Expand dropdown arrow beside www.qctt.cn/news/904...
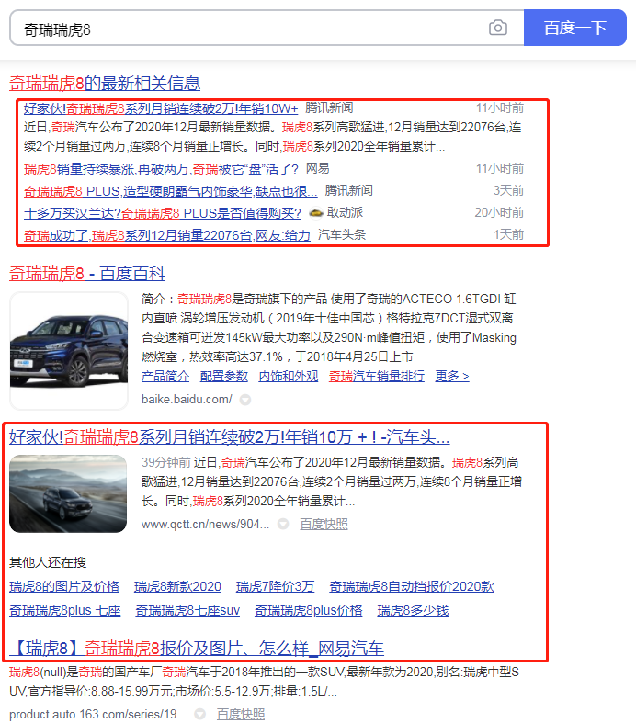Image resolution: width=636 pixels, height=724 pixels. 283,524
